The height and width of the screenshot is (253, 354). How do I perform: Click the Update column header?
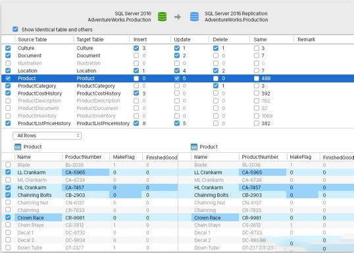(x=182, y=40)
